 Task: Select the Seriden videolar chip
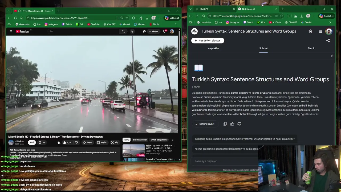[x=140, y=140]
